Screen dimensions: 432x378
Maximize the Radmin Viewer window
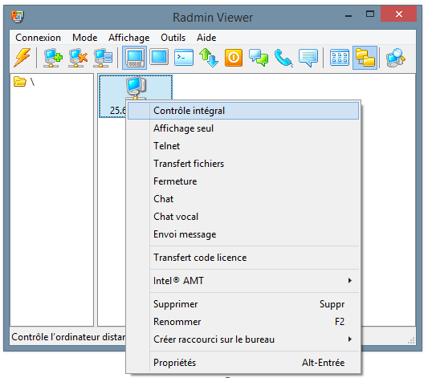coord(370,14)
